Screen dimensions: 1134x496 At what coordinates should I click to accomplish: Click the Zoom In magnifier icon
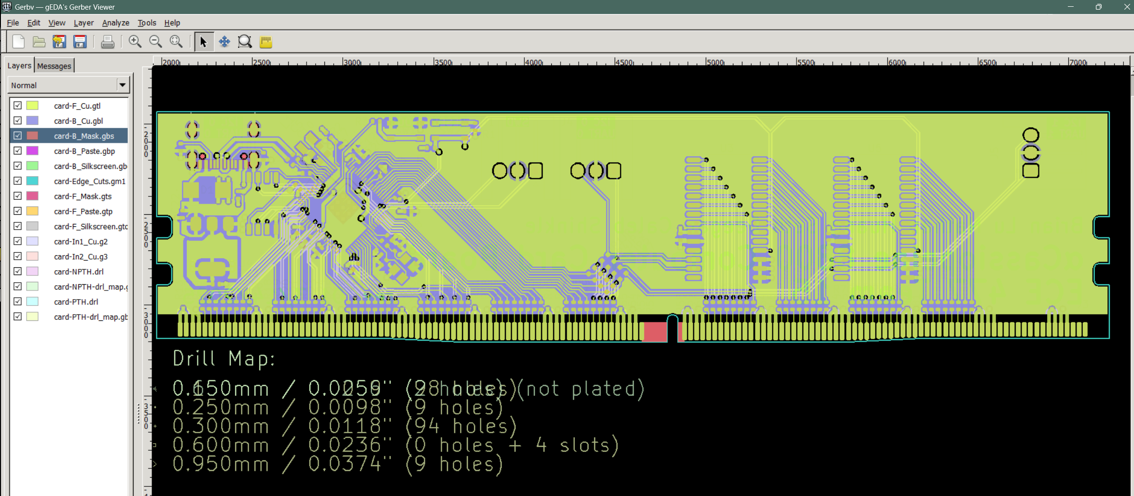pyautogui.click(x=135, y=42)
